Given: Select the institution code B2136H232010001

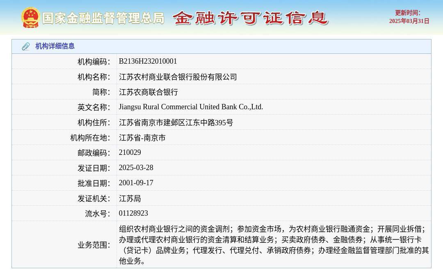Looking at the screenshot, I should [148, 61].
